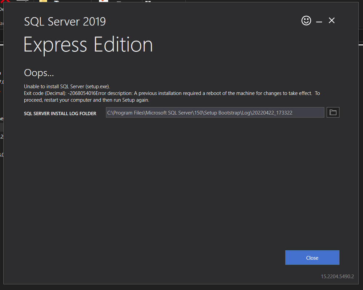Click the yellow folder icon behind the installer
Screen dimensions: 363x290
pos(43,1)
